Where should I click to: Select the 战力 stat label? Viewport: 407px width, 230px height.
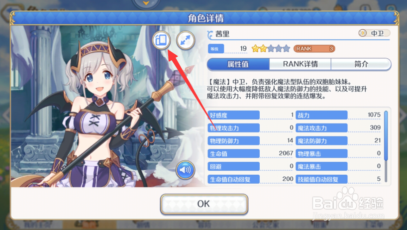321,115
